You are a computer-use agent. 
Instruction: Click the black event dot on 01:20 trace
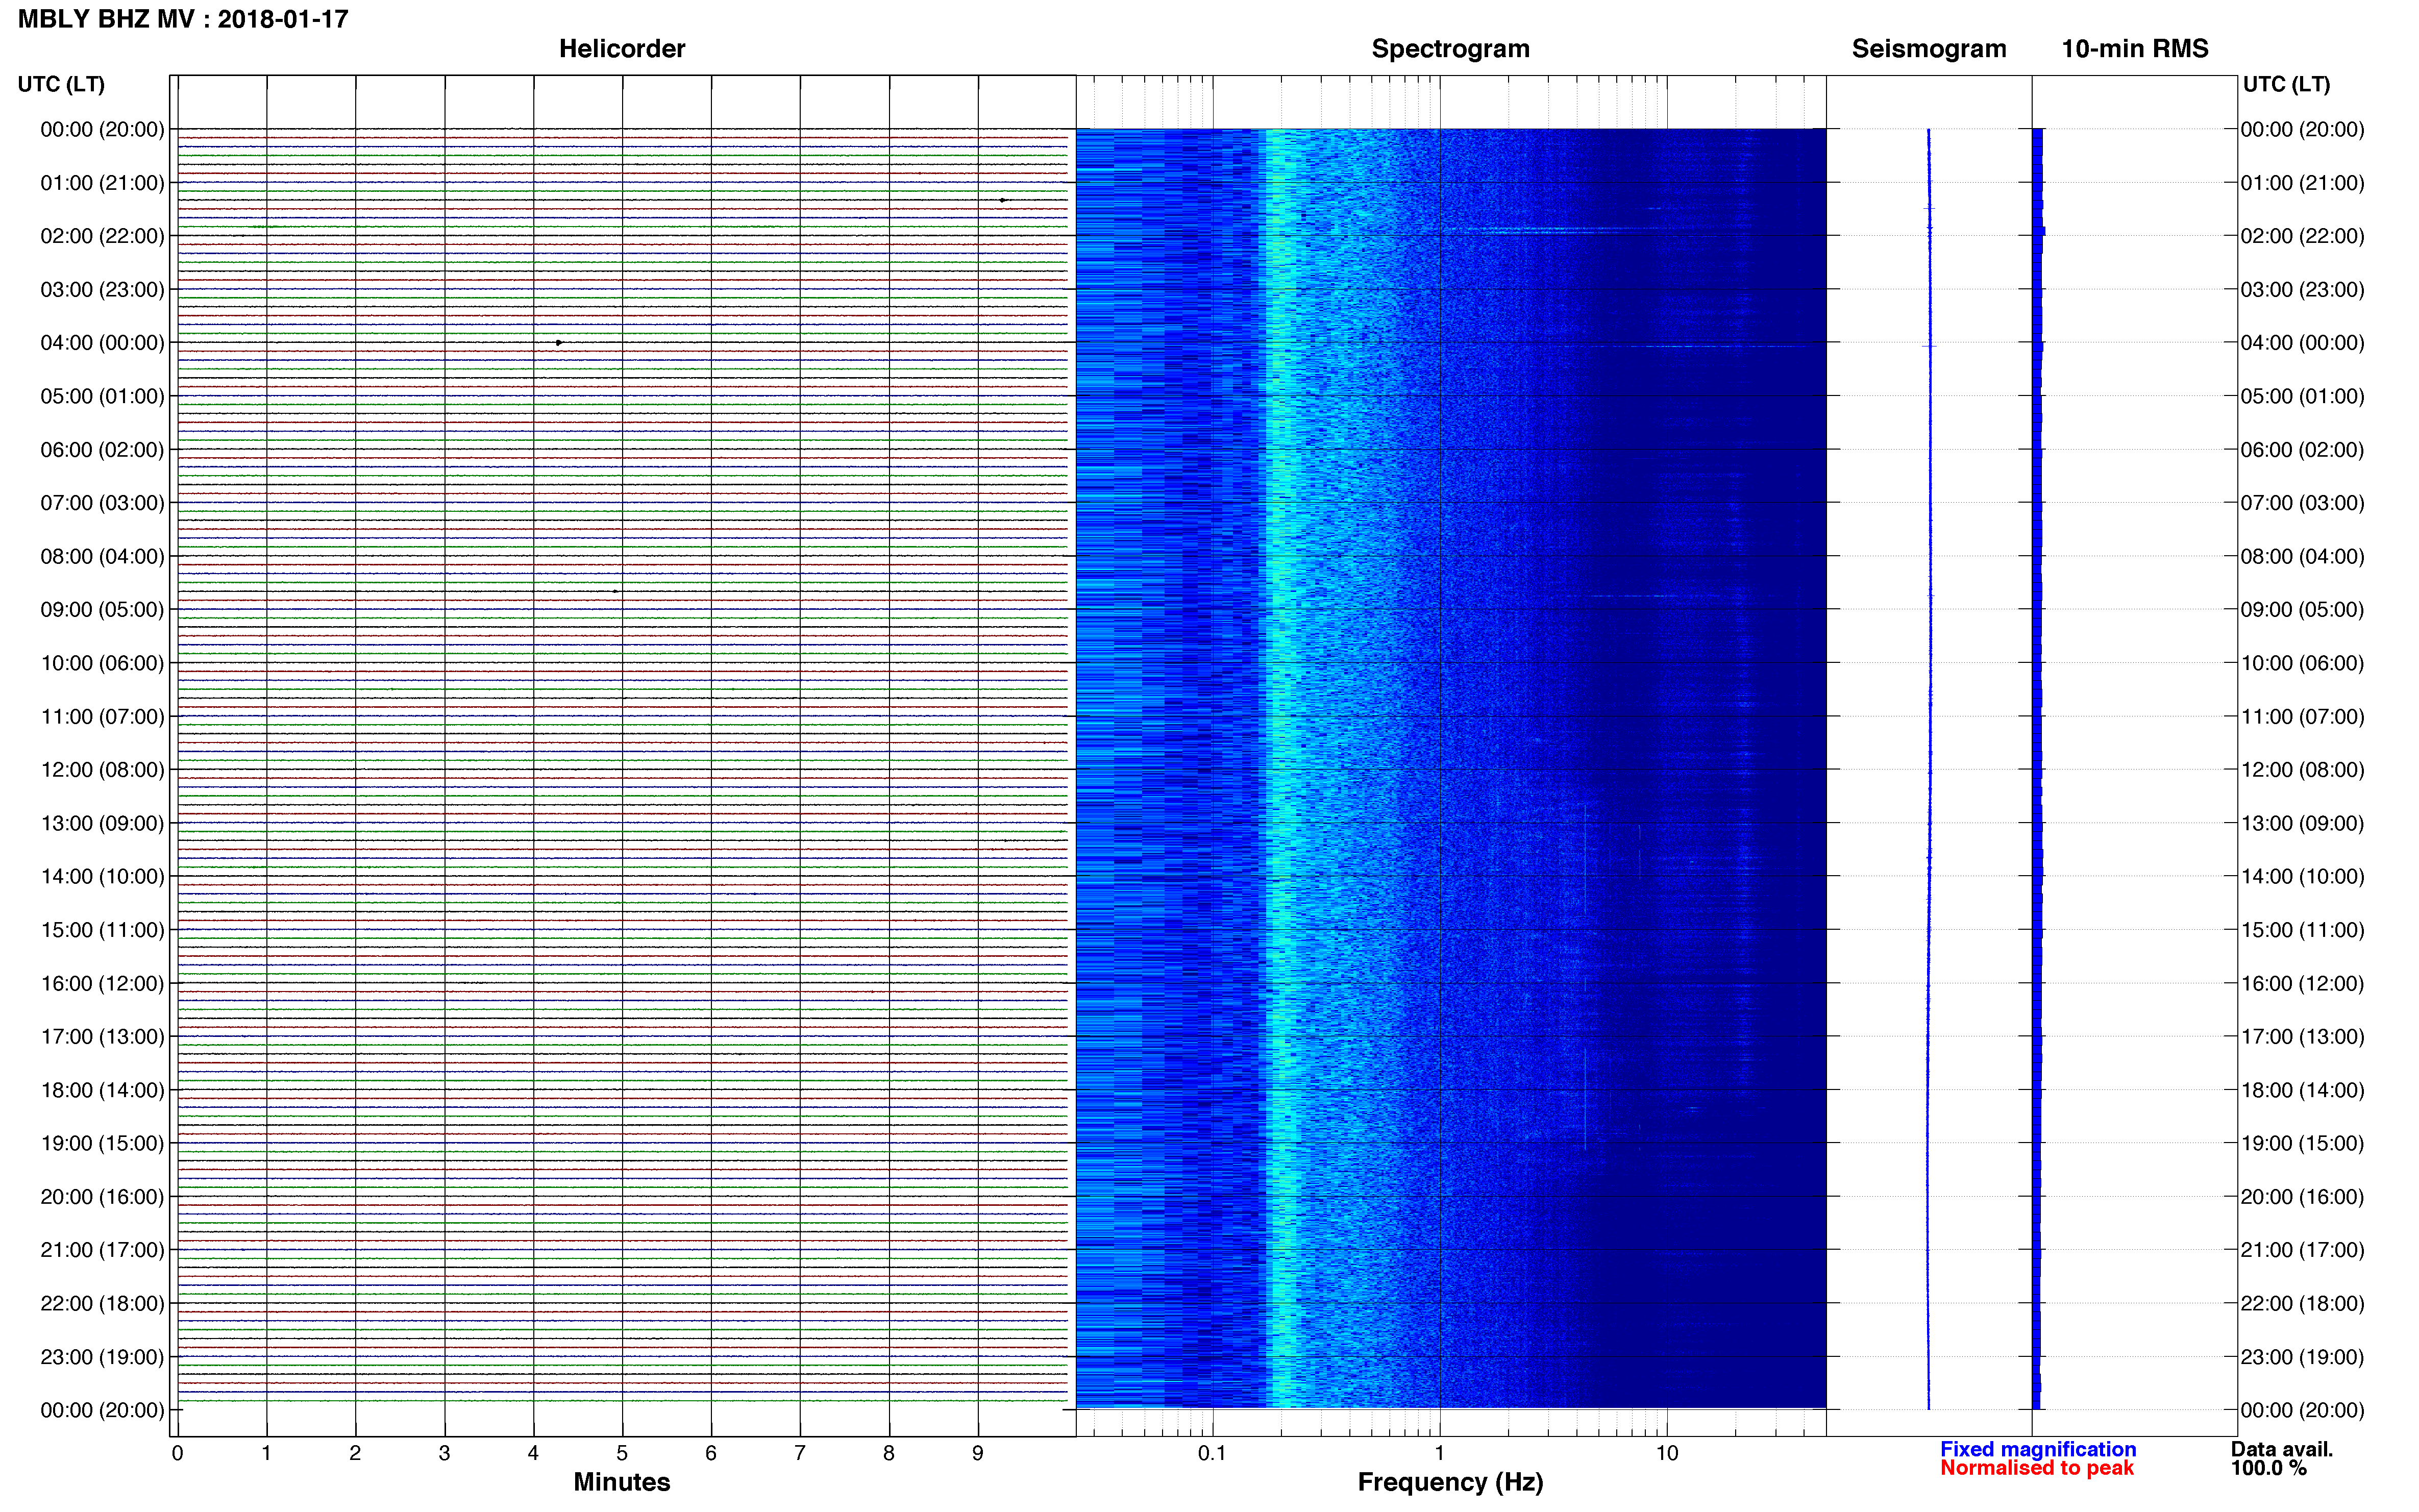pos(1002,200)
